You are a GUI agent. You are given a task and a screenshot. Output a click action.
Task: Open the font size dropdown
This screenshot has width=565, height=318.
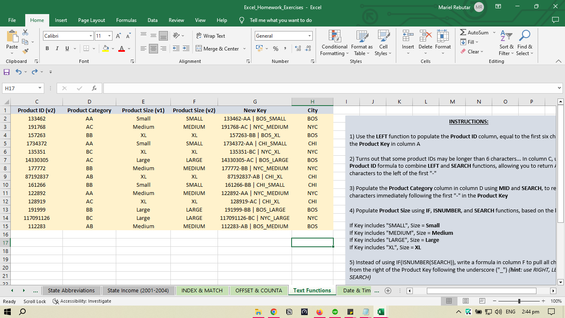coord(110,36)
